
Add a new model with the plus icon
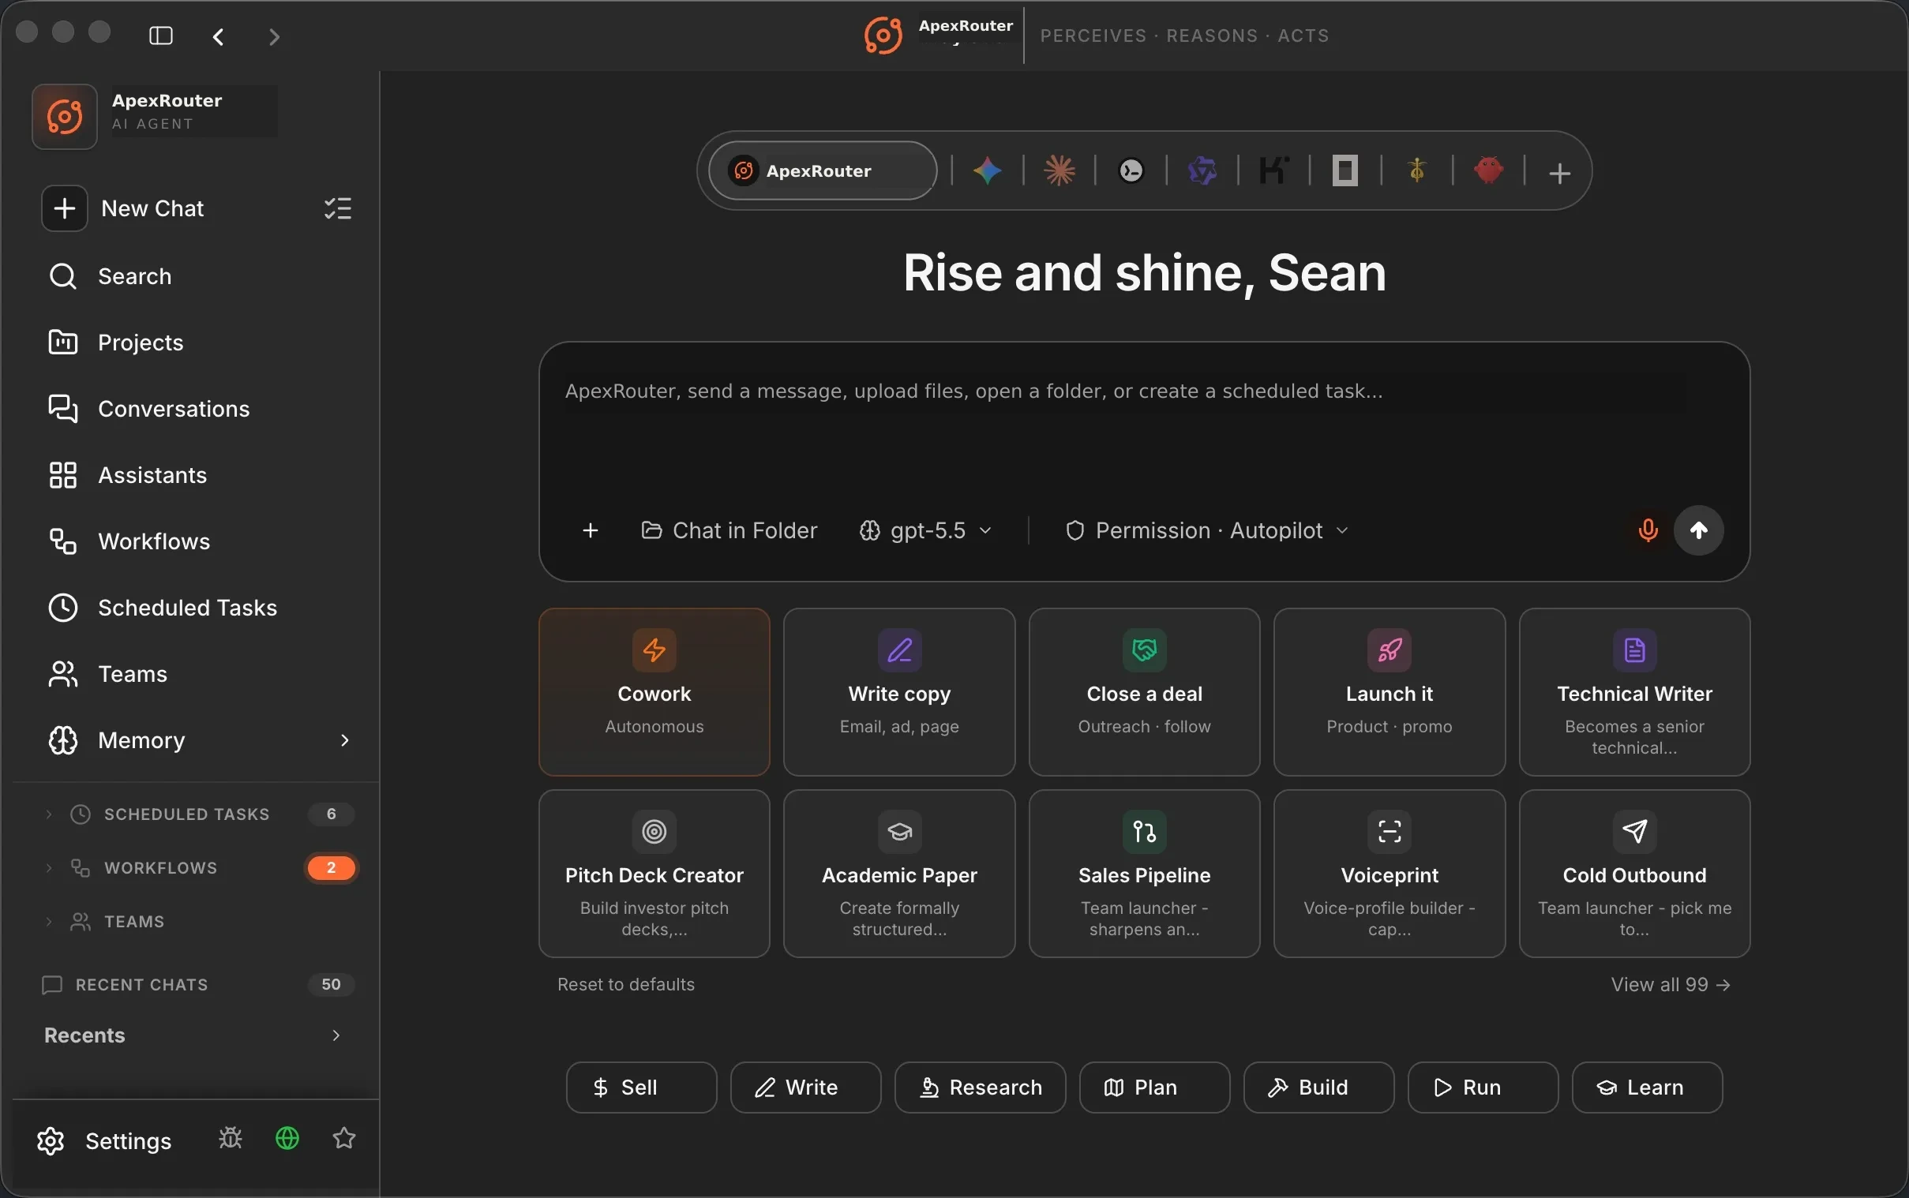click(1559, 174)
